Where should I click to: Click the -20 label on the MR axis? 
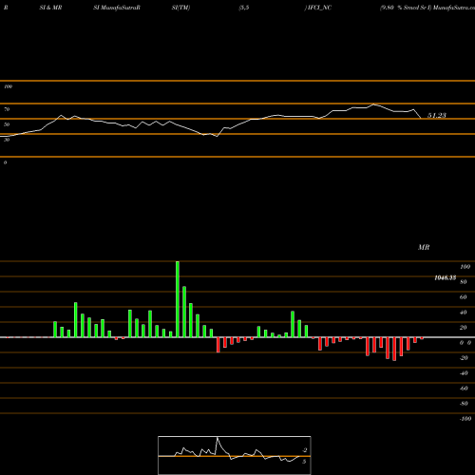464,358
